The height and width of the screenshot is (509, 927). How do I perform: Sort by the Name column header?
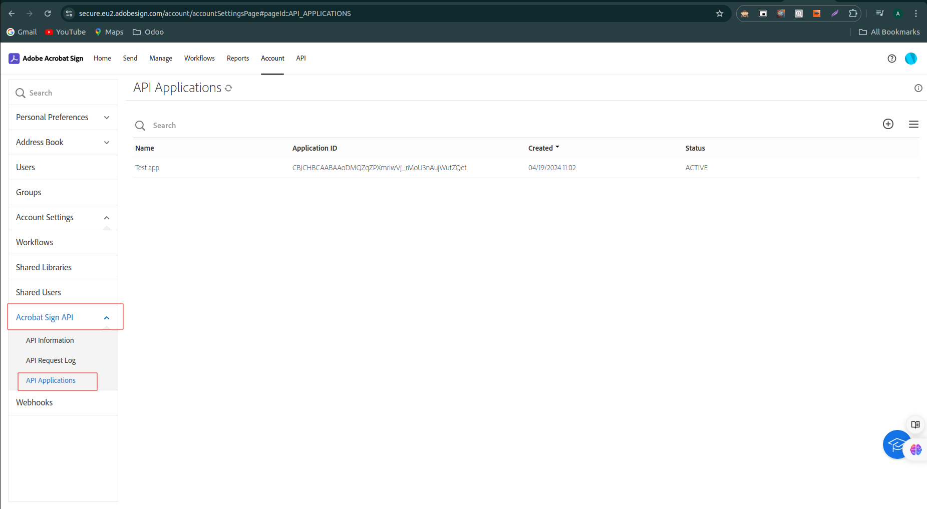(145, 148)
